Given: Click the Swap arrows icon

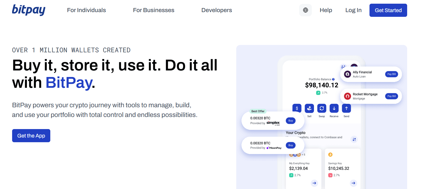Looking at the screenshot, I should click(322, 108).
